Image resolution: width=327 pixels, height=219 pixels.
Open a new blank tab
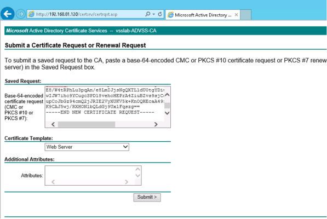pos(245,15)
